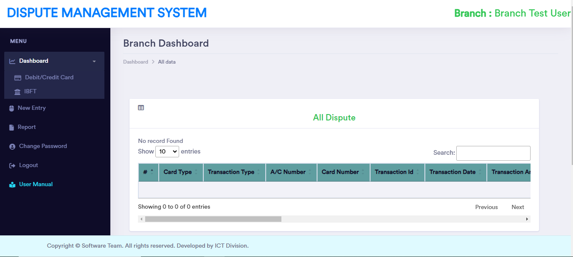Click the table icon above All Dispute
Image resolution: width=573 pixels, height=257 pixels.
(x=141, y=108)
